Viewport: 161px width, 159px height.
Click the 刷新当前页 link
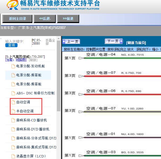(136, 43)
